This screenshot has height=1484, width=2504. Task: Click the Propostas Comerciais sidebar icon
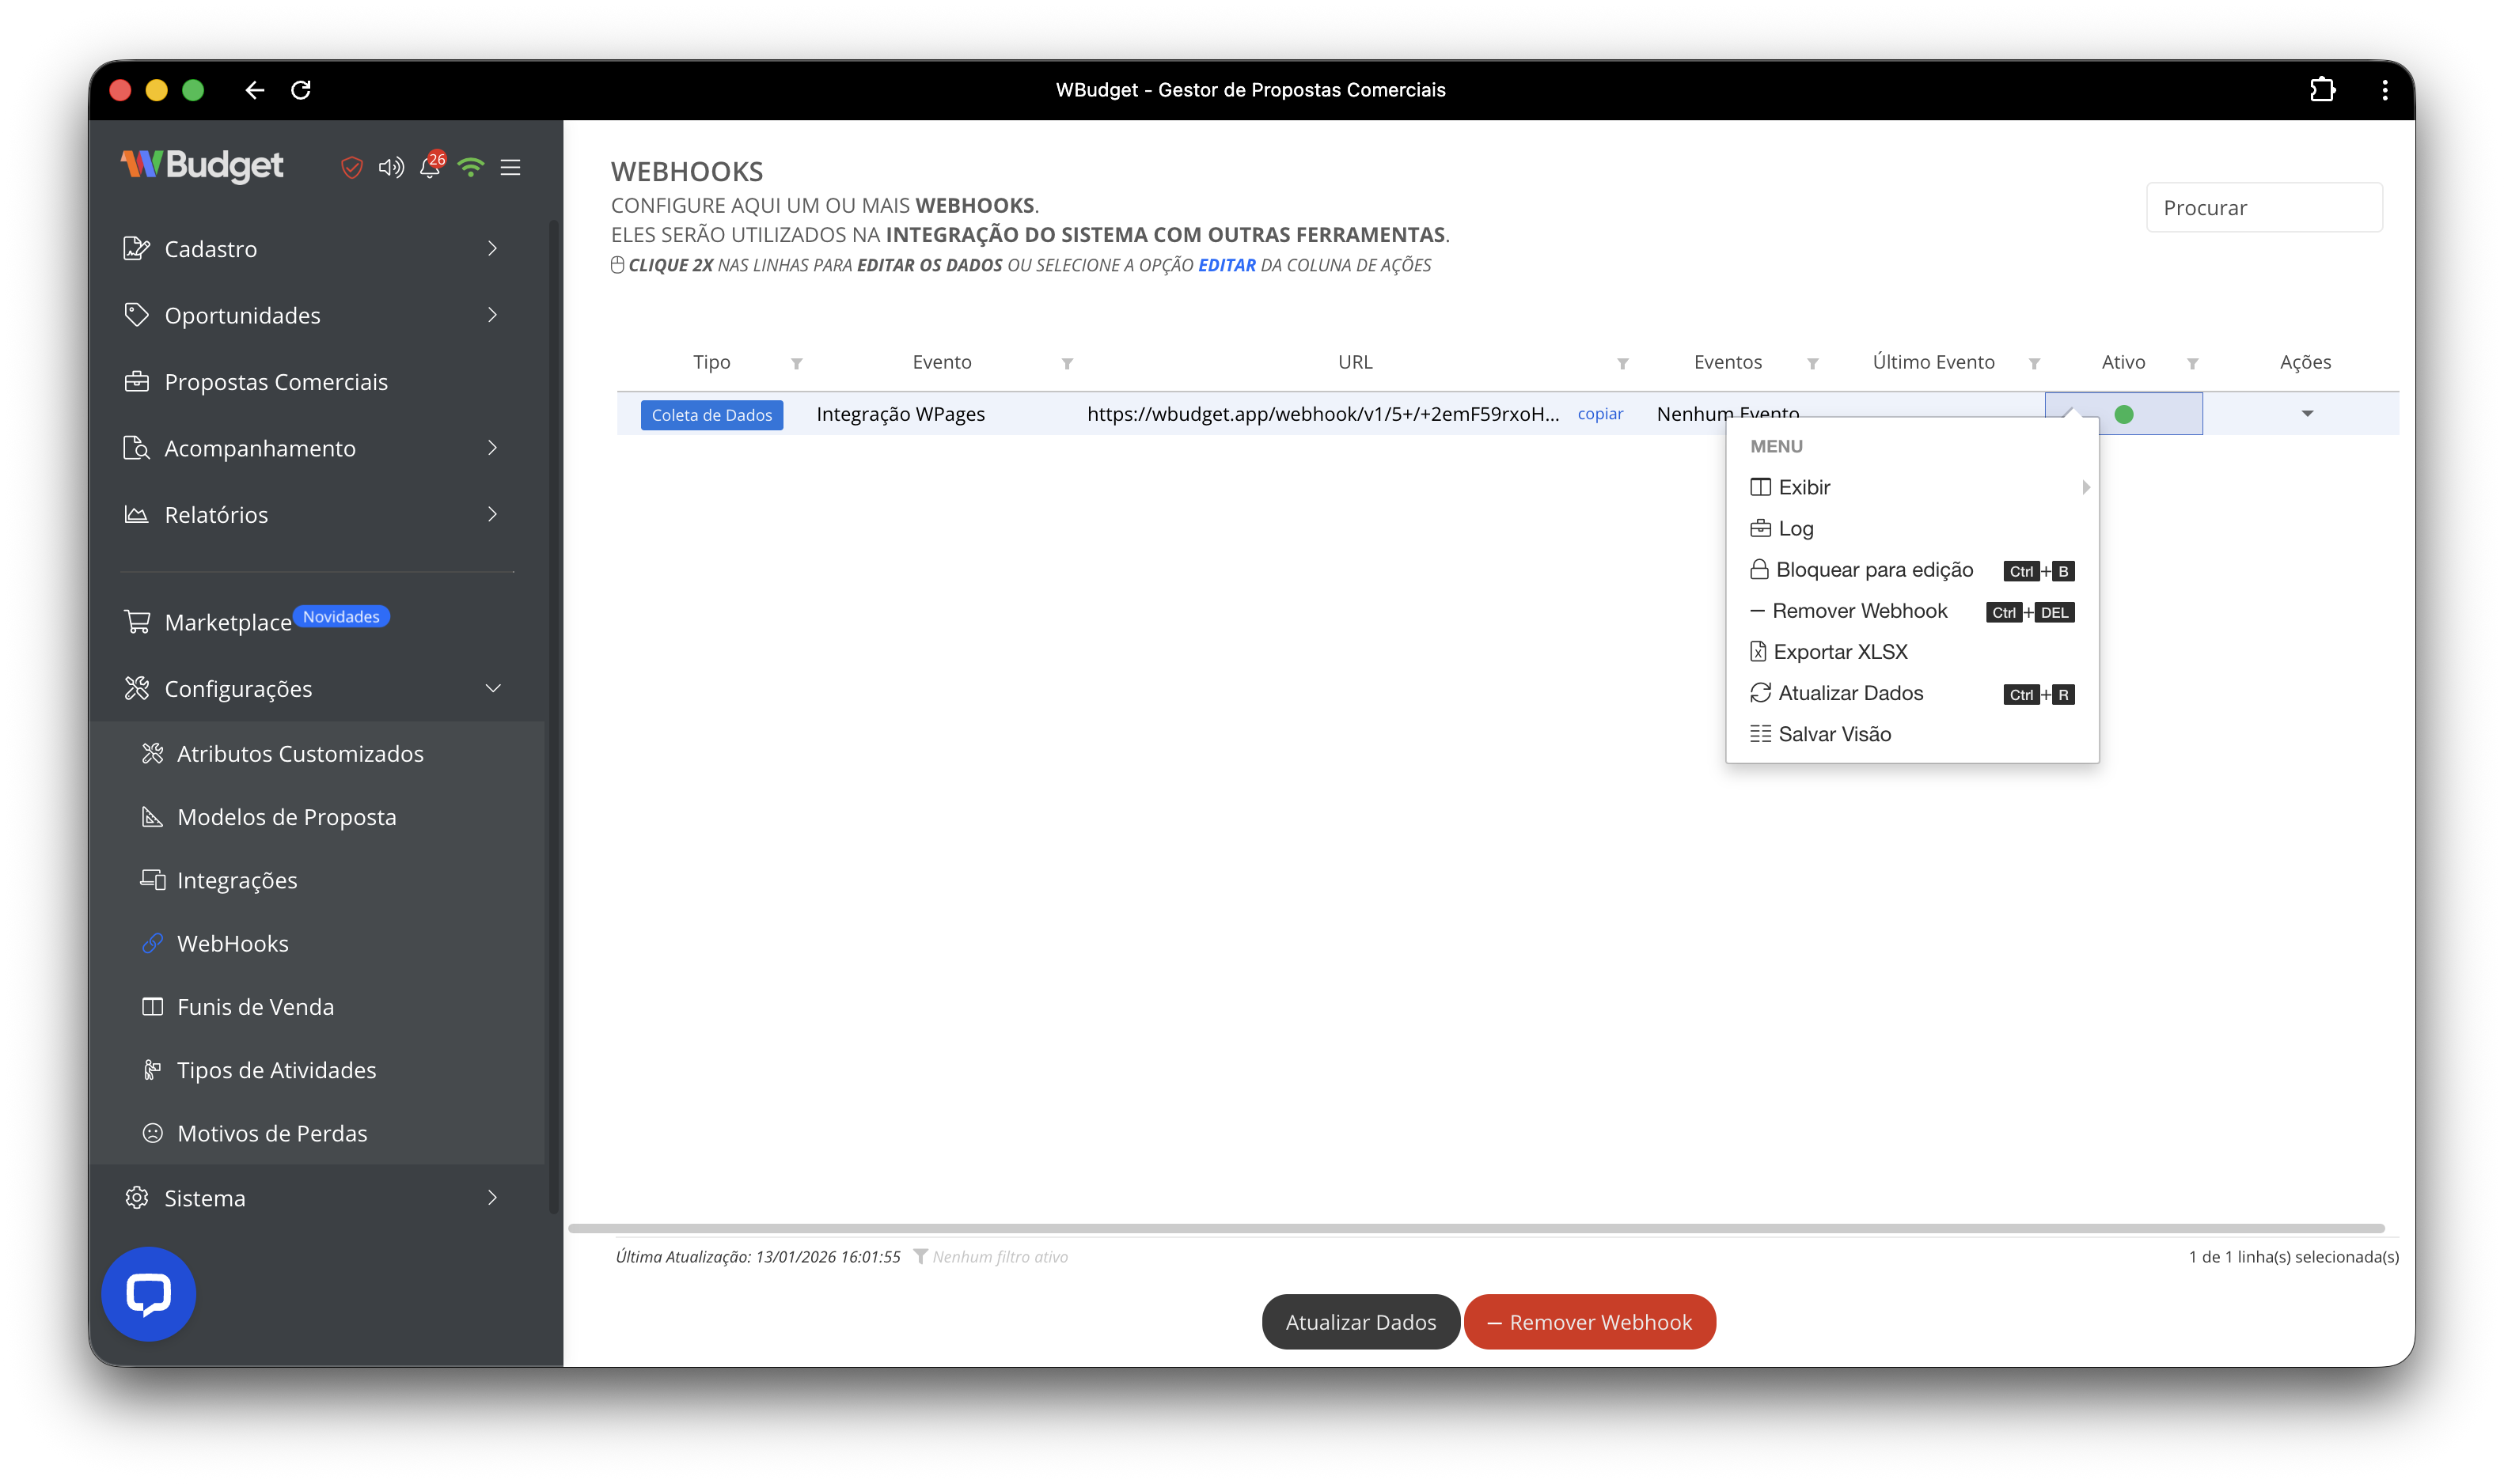pyautogui.click(x=137, y=381)
